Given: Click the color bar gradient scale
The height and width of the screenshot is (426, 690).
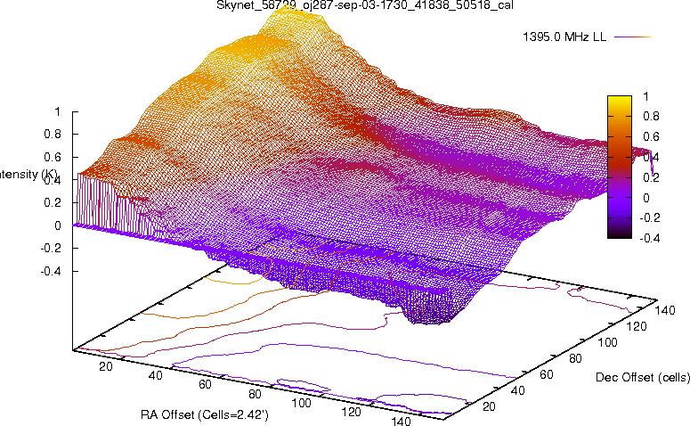Looking at the screenshot, I should 619,167.
